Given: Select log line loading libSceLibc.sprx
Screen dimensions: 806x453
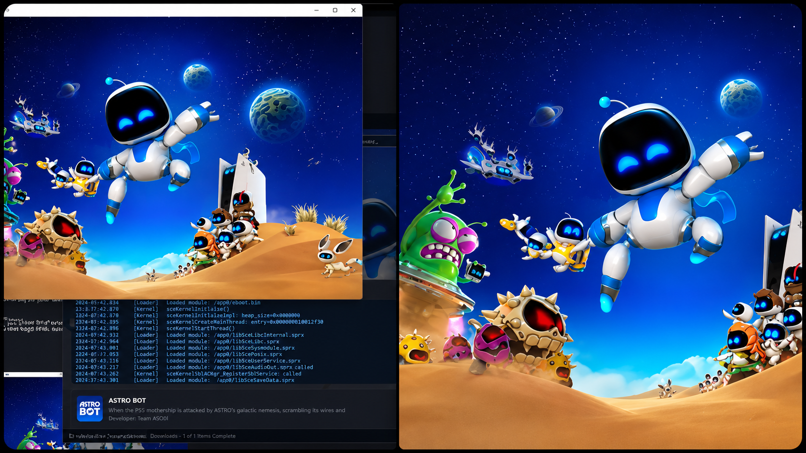Looking at the screenshot, I should click(x=177, y=341).
